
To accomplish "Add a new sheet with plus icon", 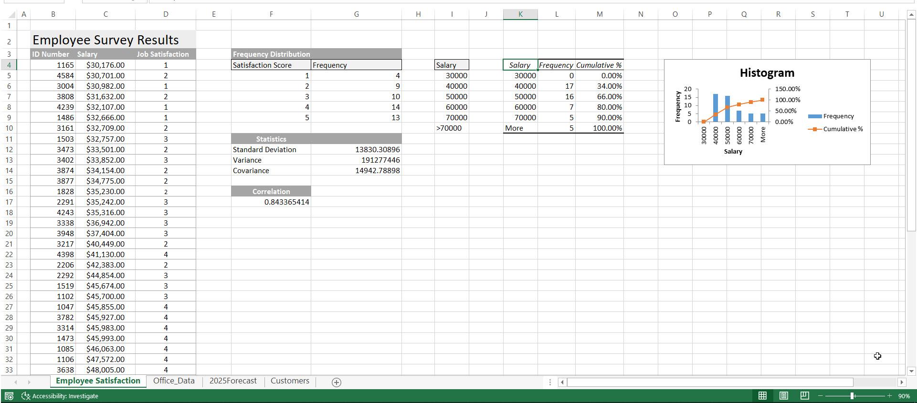I will pyautogui.click(x=336, y=382).
